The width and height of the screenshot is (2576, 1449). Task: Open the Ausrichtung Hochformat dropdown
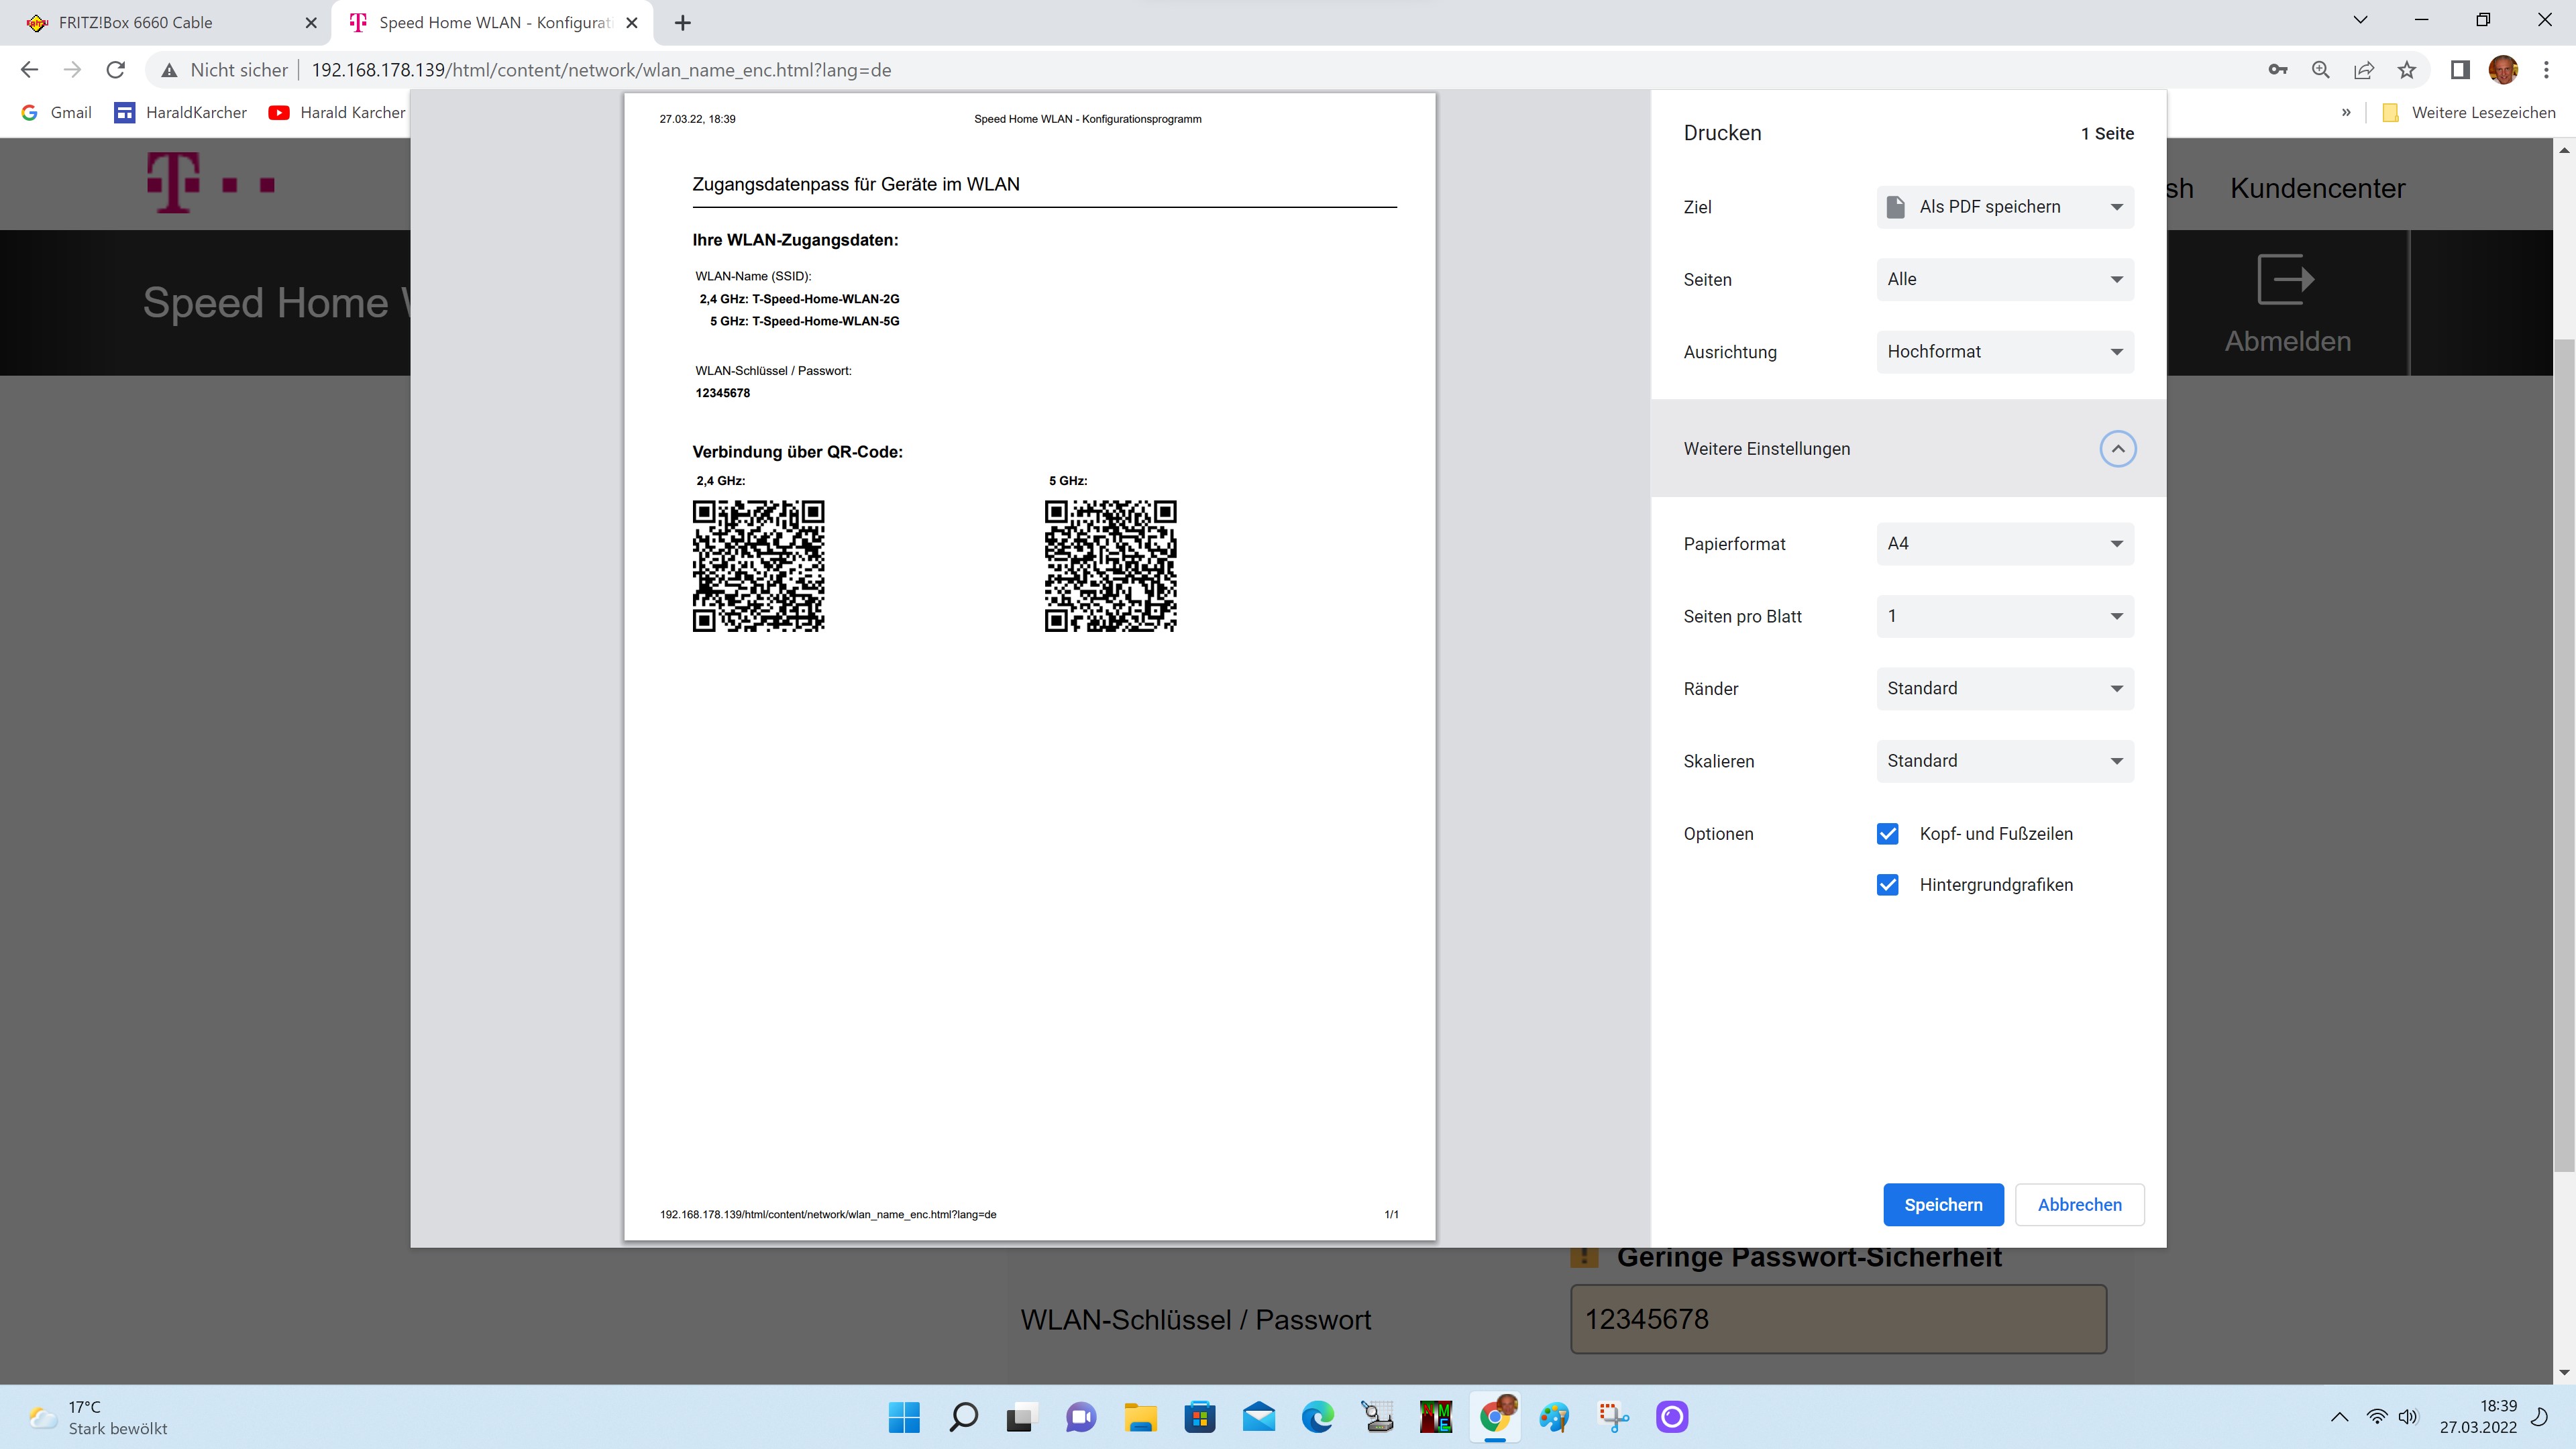pyautogui.click(x=2004, y=352)
